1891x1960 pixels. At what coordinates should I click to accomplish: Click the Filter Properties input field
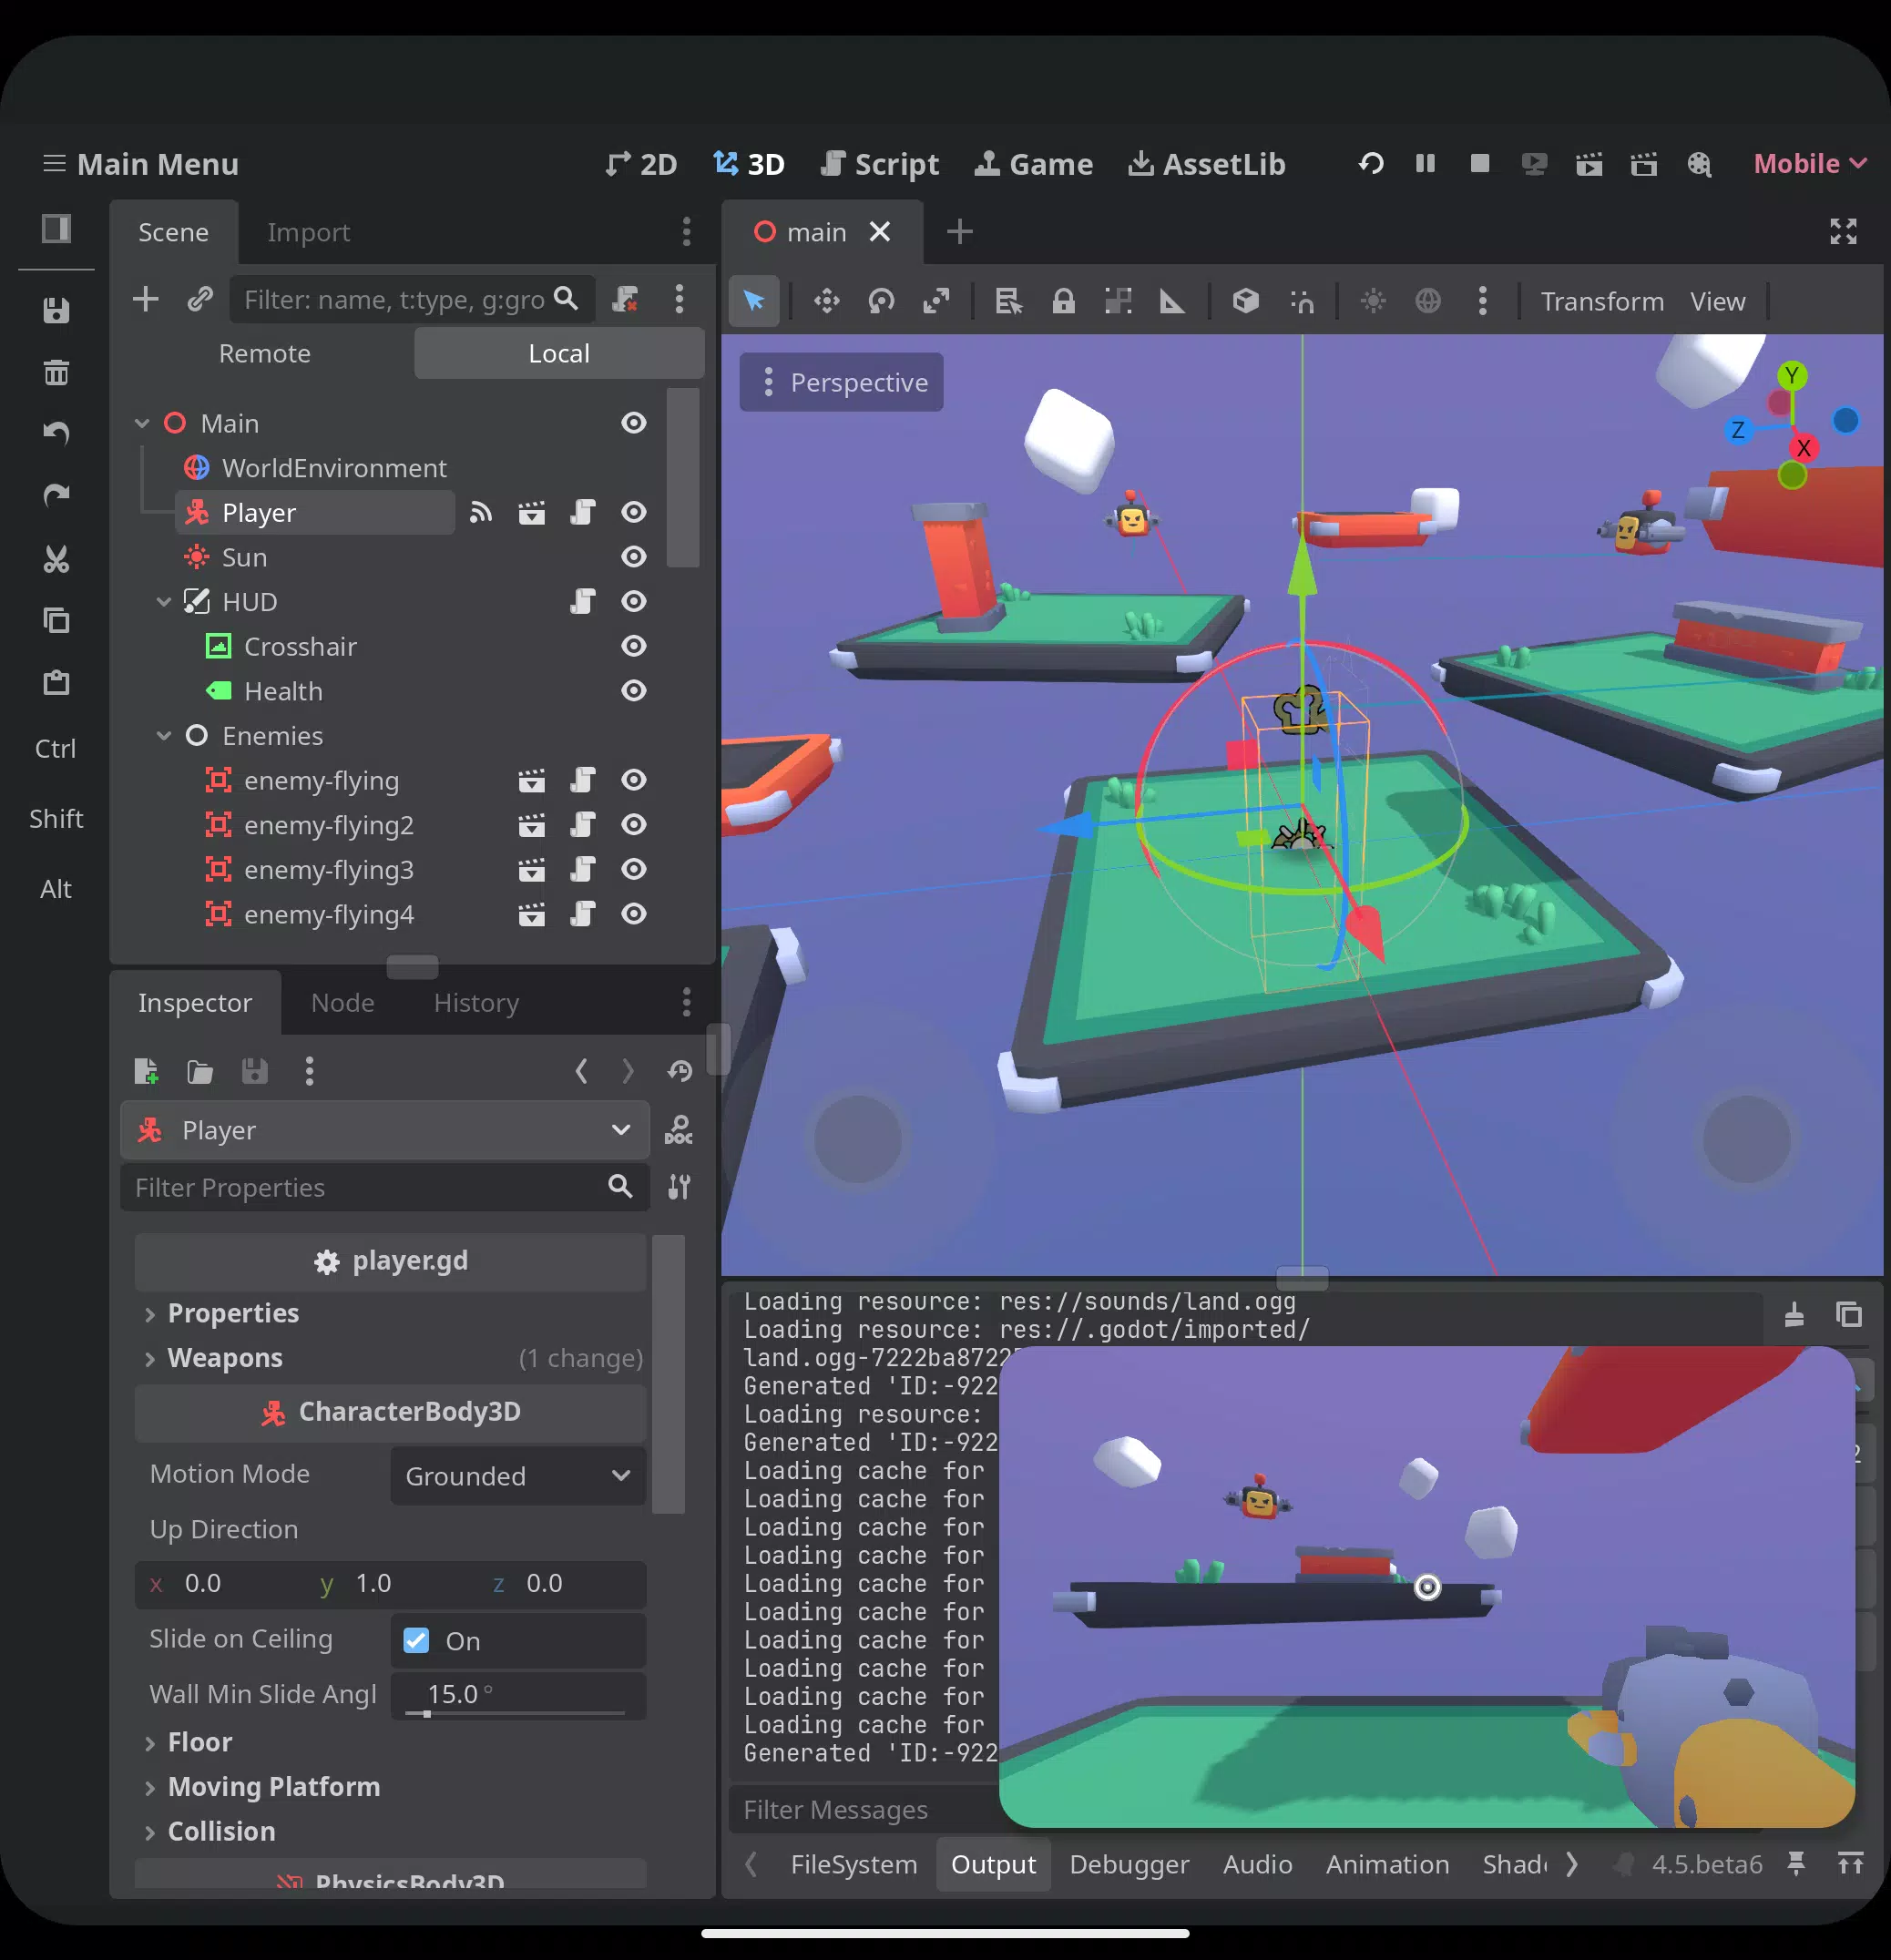(x=385, y=1187)
